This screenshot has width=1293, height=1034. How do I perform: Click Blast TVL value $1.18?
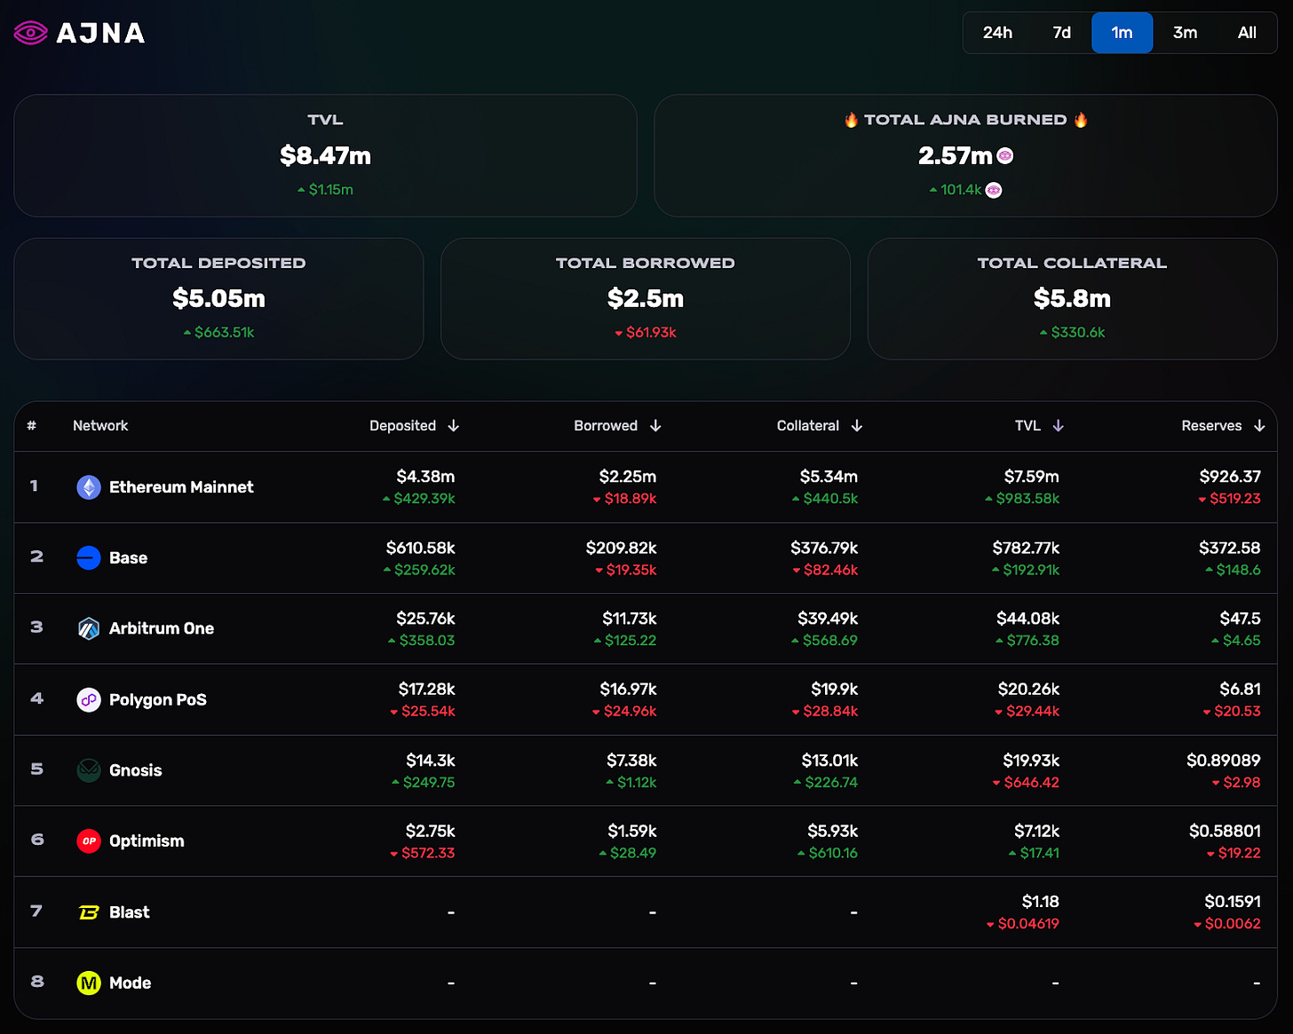coord(1040,902)
